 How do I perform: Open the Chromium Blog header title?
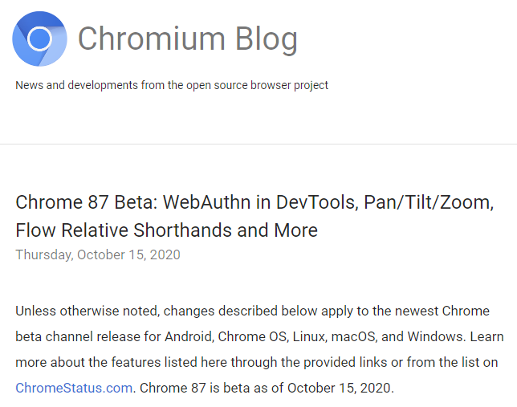(187, 39)
